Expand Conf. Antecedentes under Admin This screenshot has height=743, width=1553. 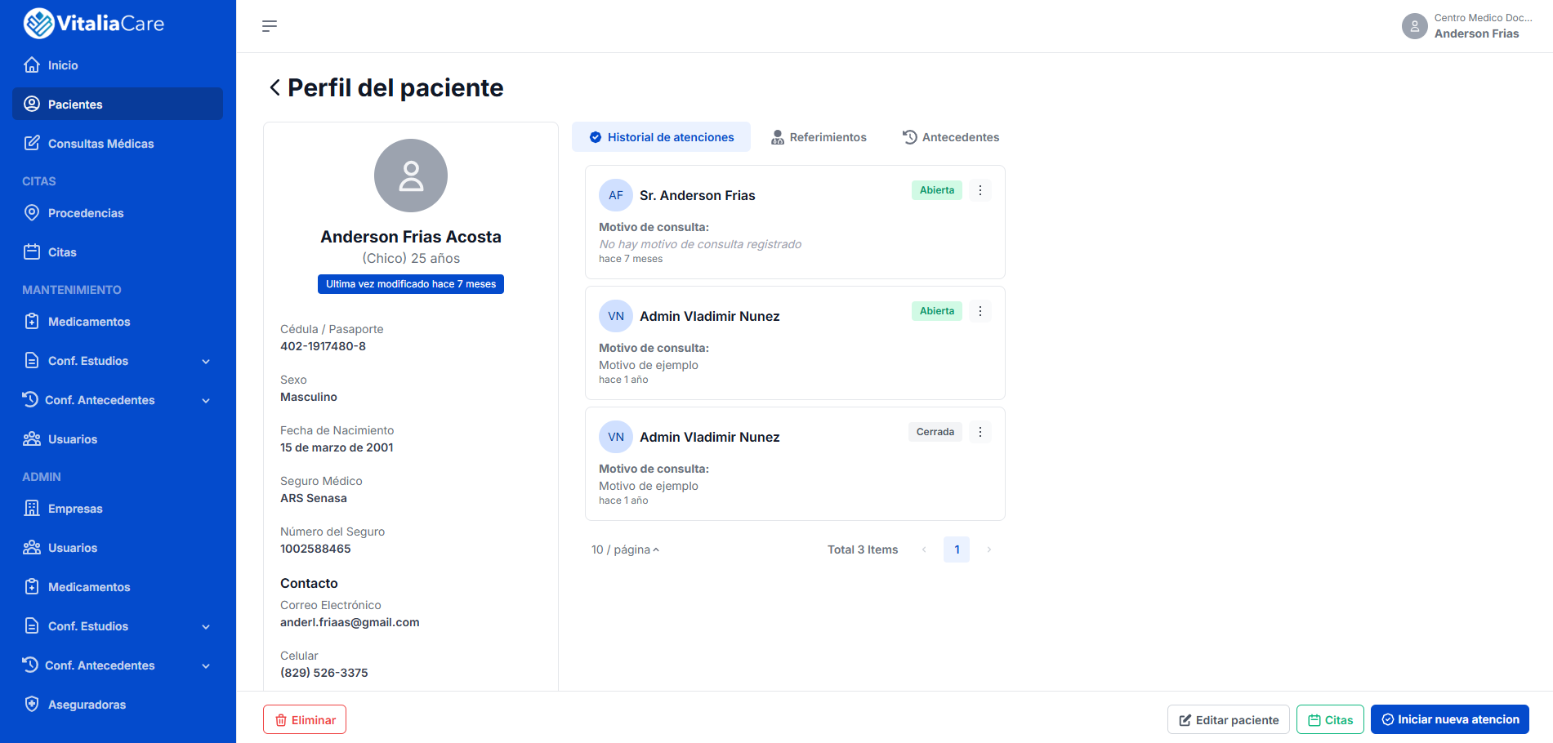pos(118,665)
